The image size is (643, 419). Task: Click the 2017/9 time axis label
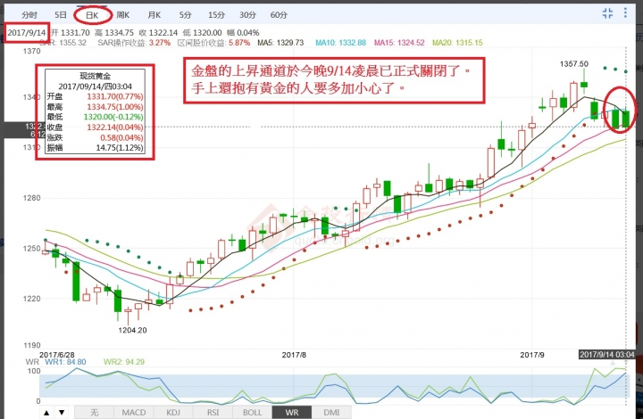532,355
